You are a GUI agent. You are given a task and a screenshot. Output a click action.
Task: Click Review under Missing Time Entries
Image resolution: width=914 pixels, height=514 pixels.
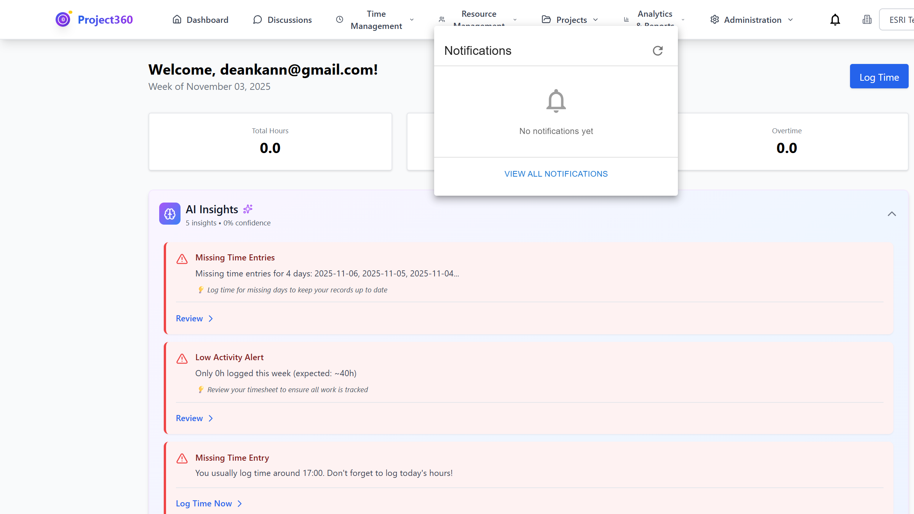pyautogui.click(x=189, y=318)
